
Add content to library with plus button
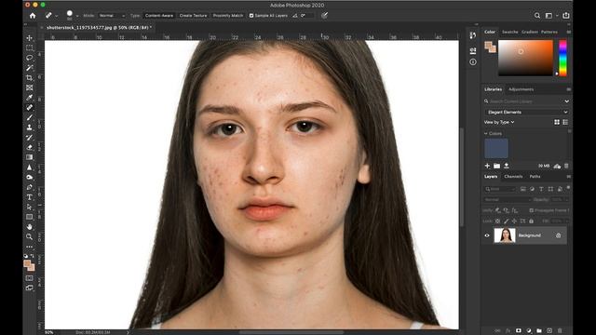pos(487,166)
